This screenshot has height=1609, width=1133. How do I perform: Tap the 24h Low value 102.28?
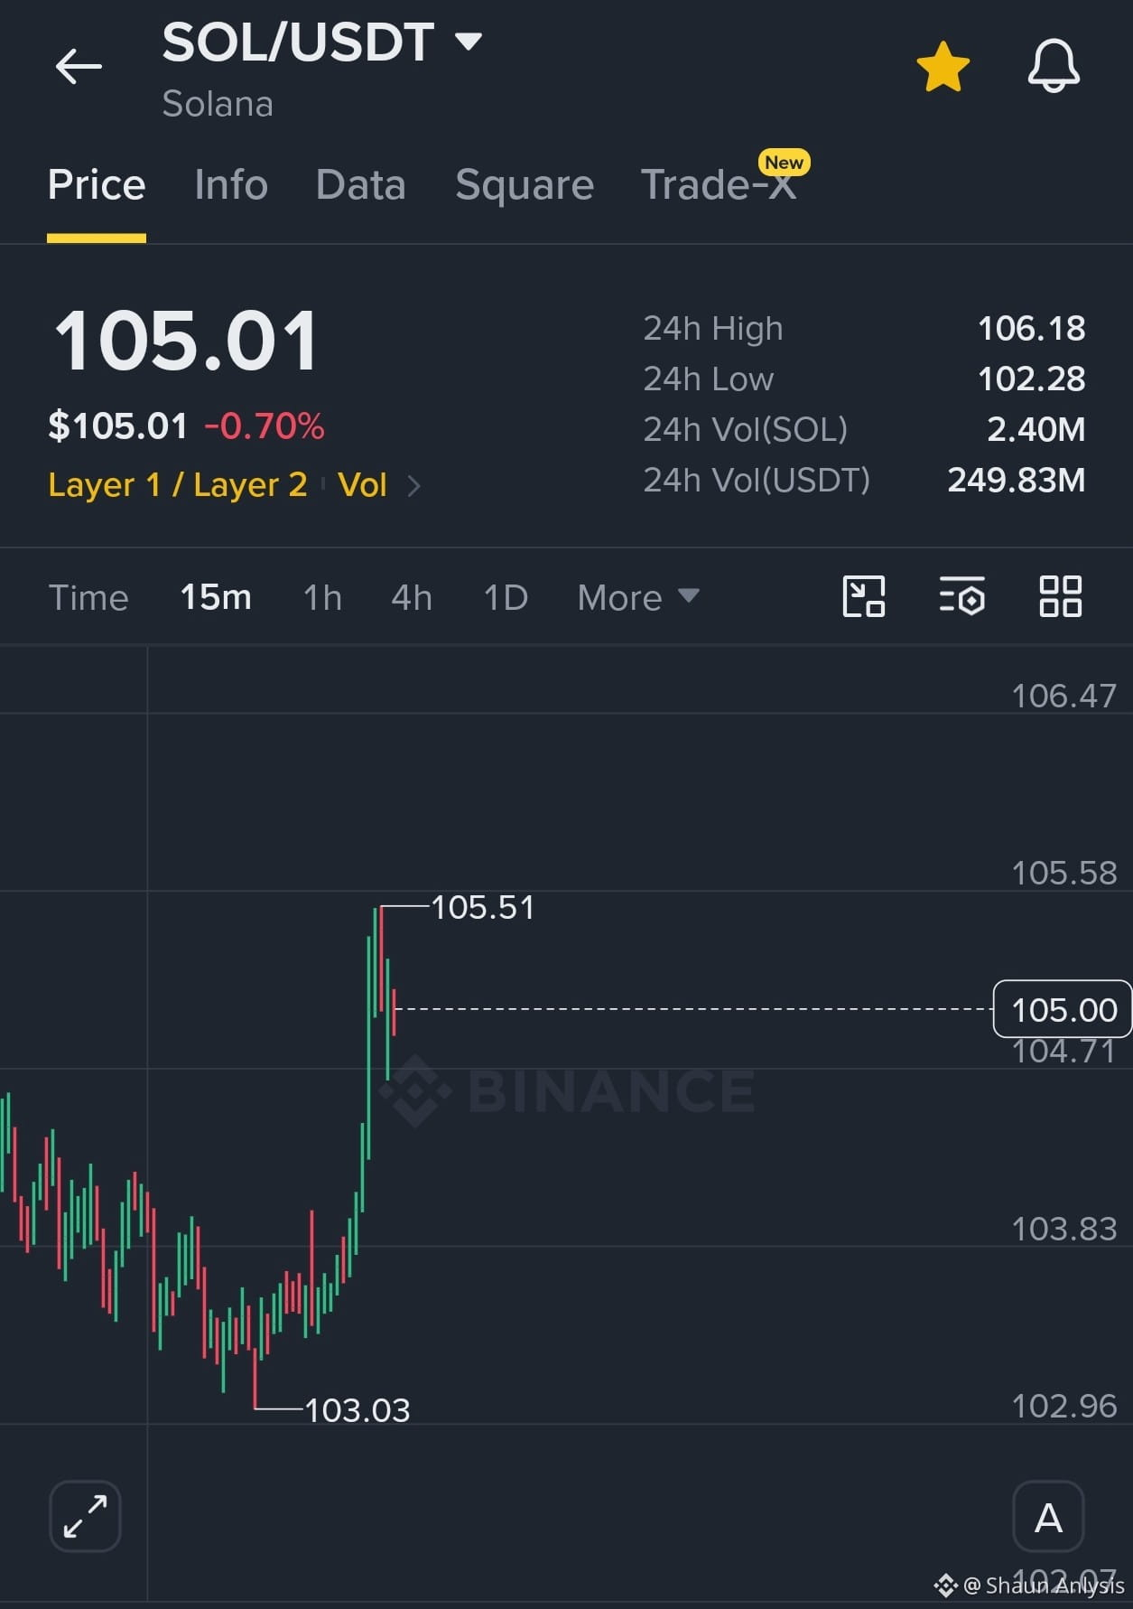click(1032, 379)
